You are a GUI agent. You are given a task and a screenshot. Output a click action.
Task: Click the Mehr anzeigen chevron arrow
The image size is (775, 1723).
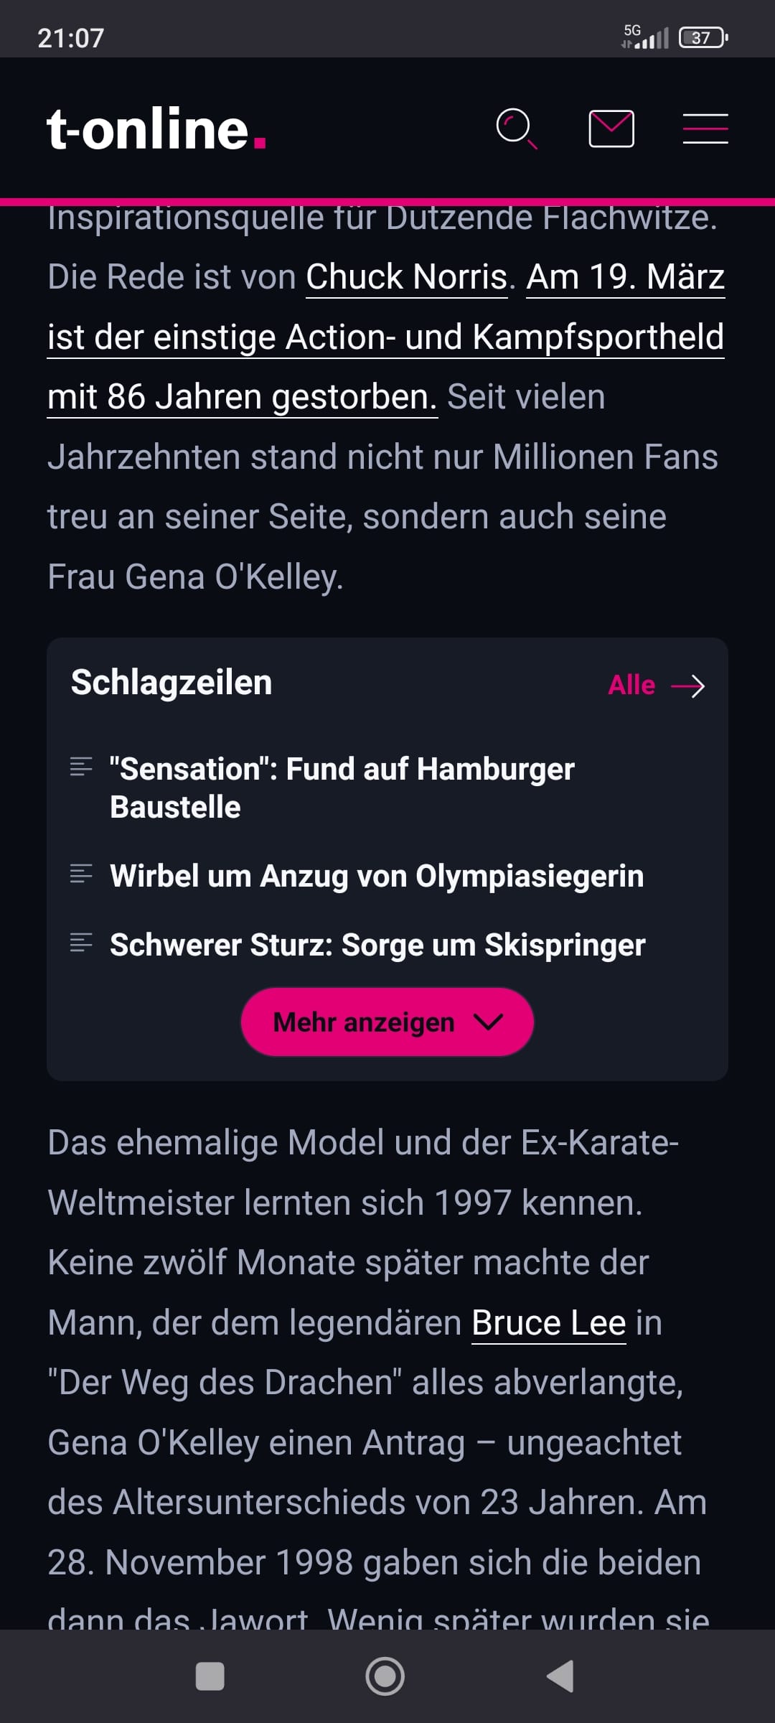(x=489, y=1022)
